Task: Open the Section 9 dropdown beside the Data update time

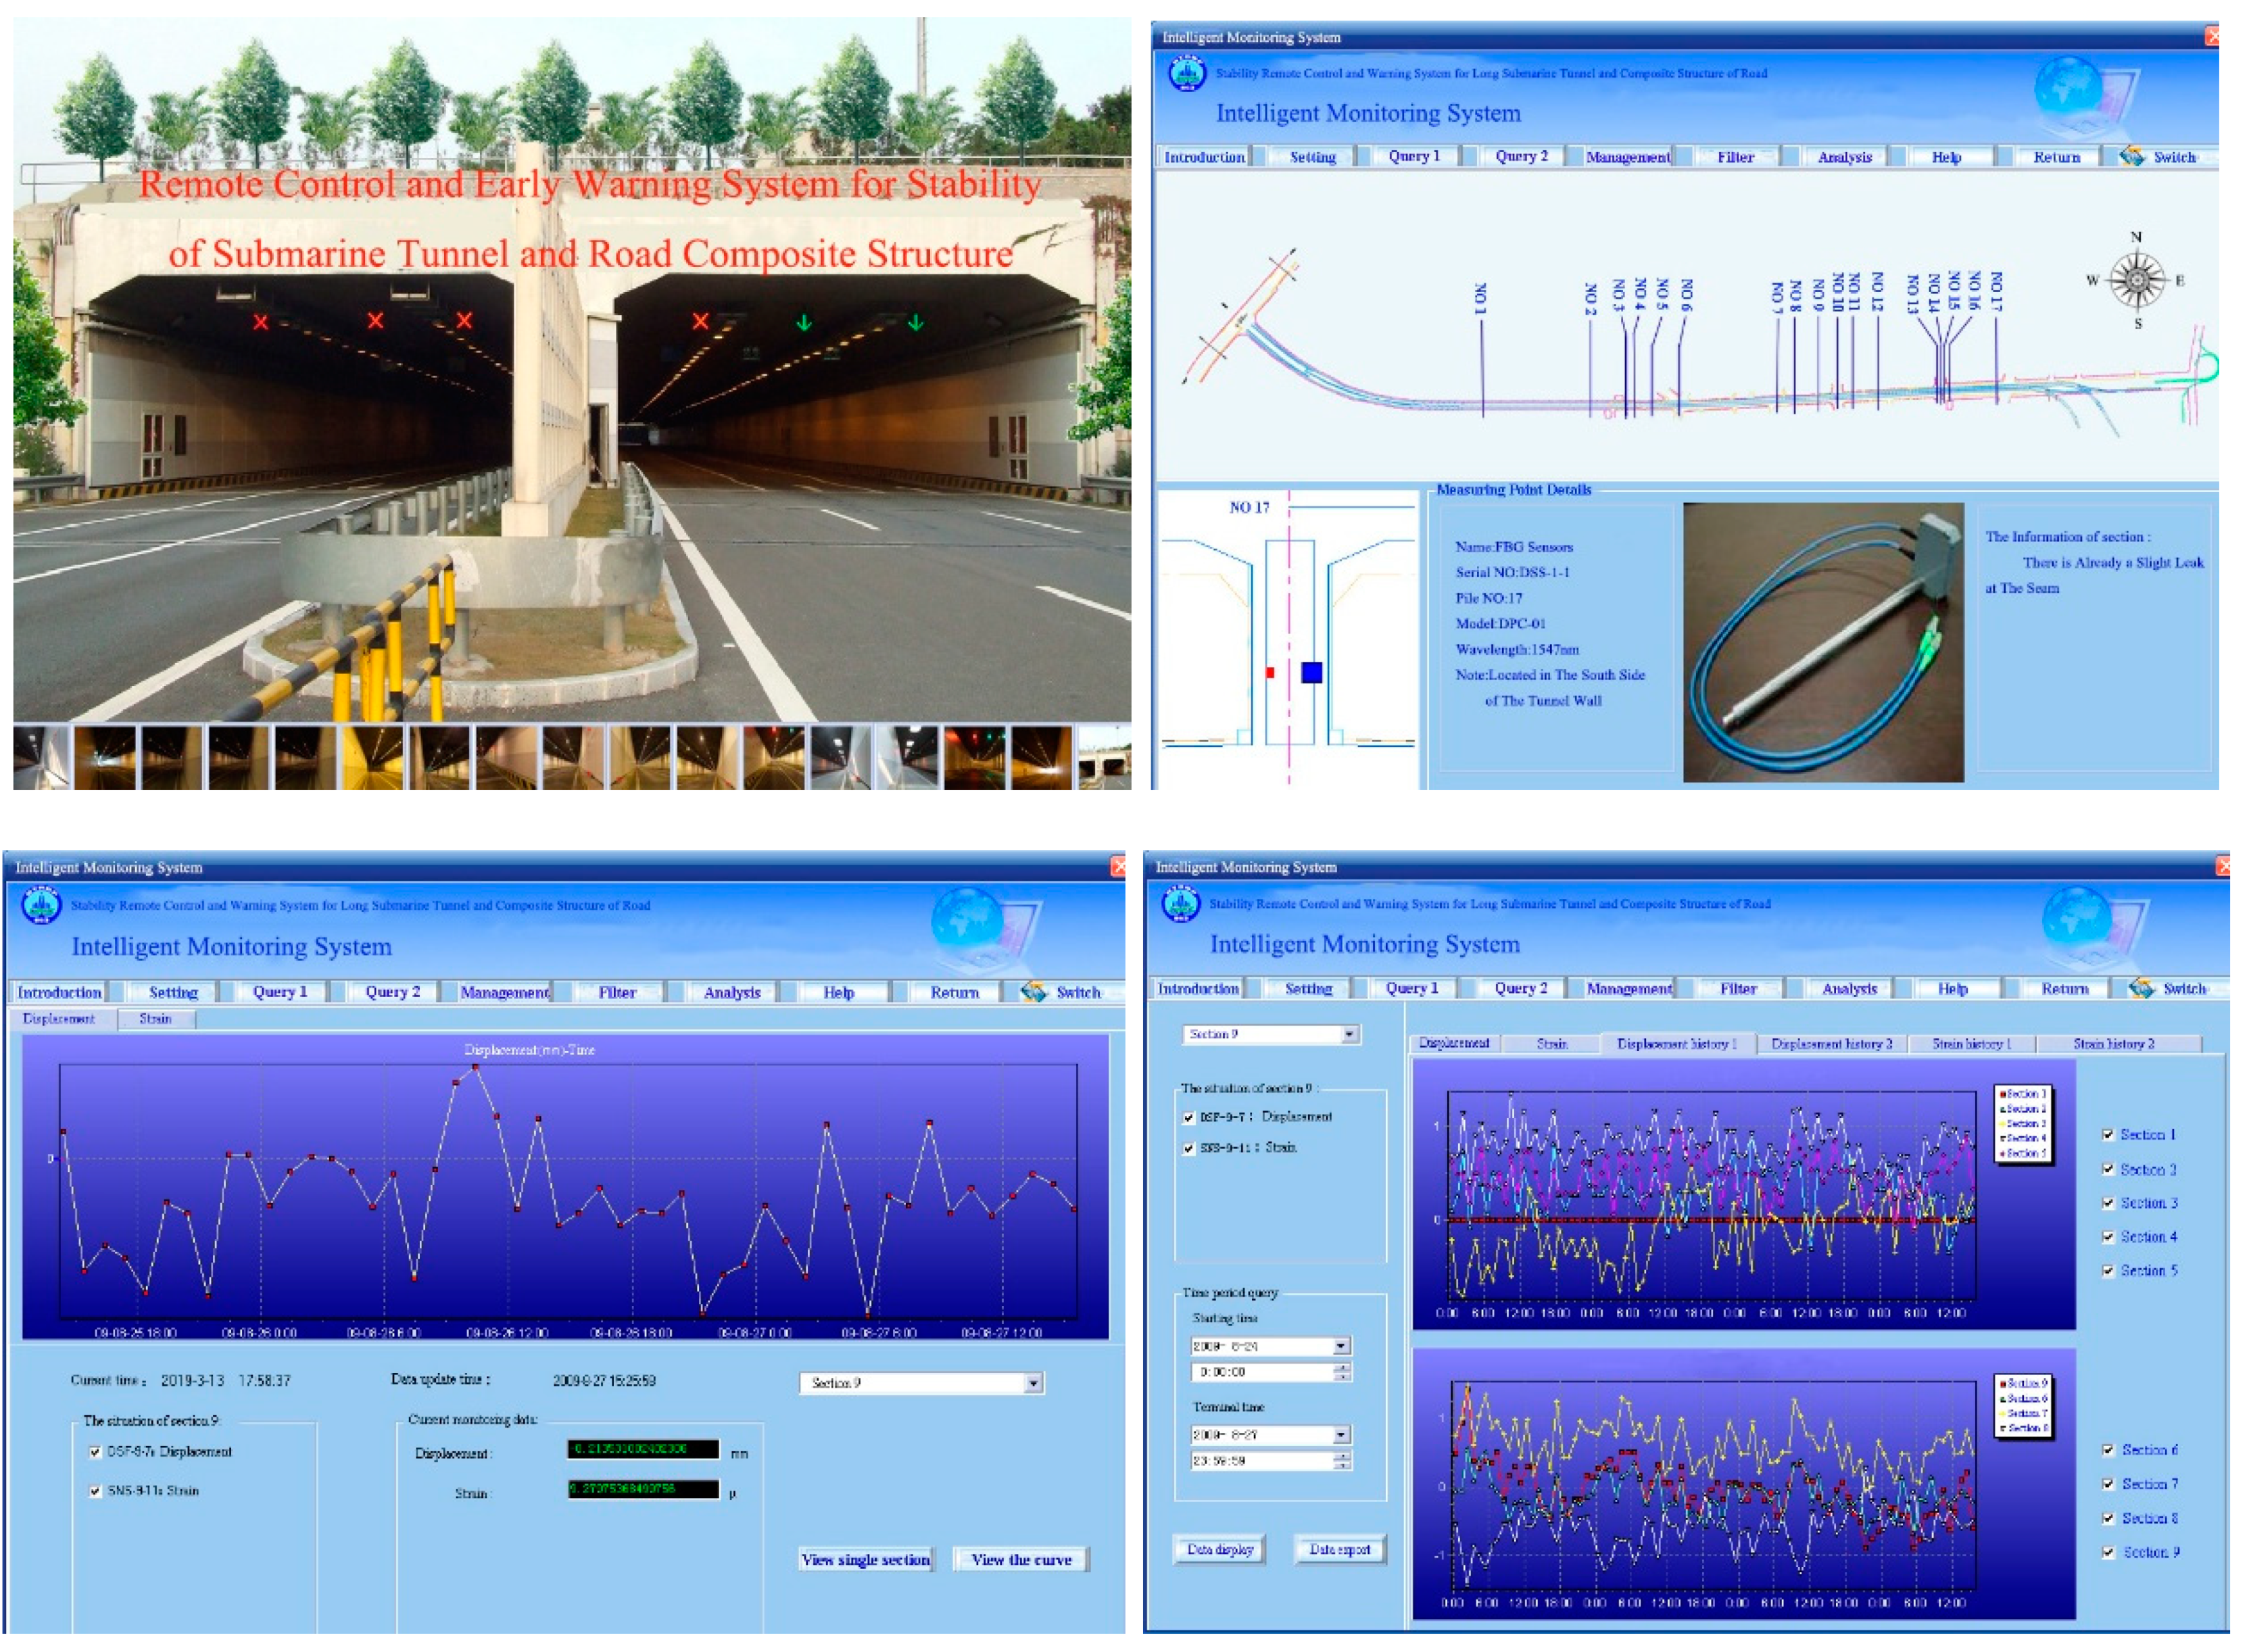Action: [1033, 1383]
